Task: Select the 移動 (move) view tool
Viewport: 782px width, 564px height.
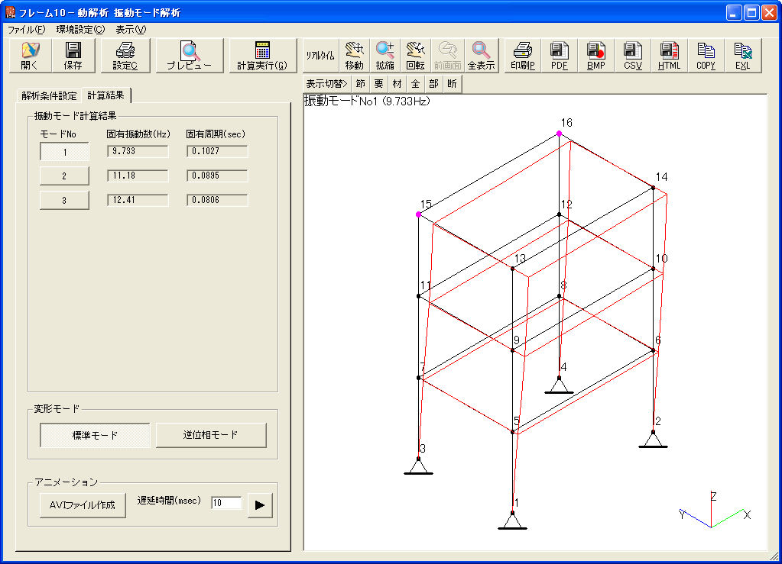Action: (354, 56)
